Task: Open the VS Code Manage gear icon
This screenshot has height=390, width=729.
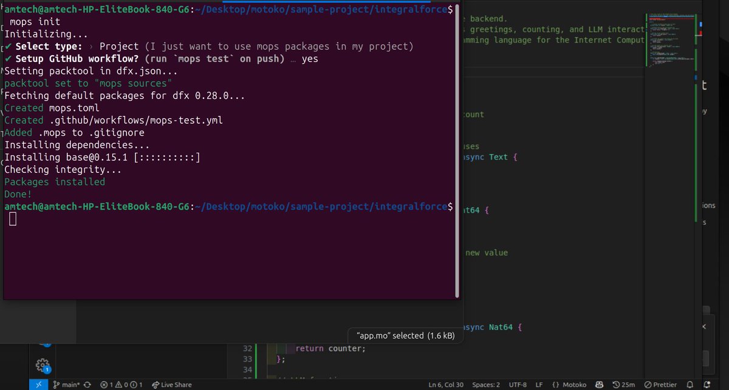Action: pos(42,365)
